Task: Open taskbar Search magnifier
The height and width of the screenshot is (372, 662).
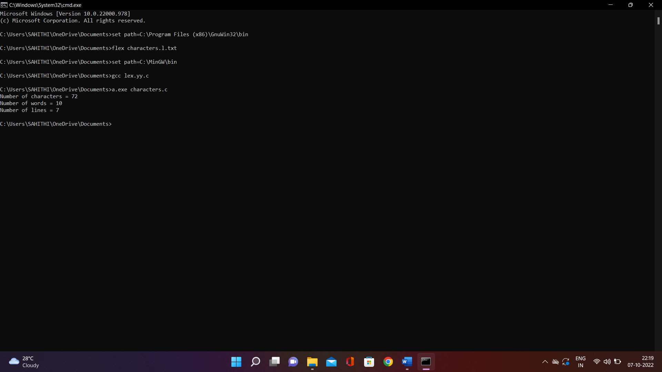Action: [255, 362]
